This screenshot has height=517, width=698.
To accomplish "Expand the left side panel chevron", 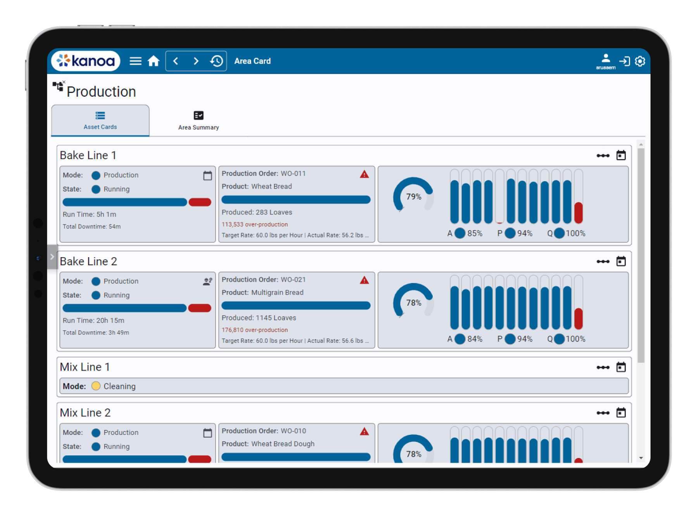I will pos(52,257).
